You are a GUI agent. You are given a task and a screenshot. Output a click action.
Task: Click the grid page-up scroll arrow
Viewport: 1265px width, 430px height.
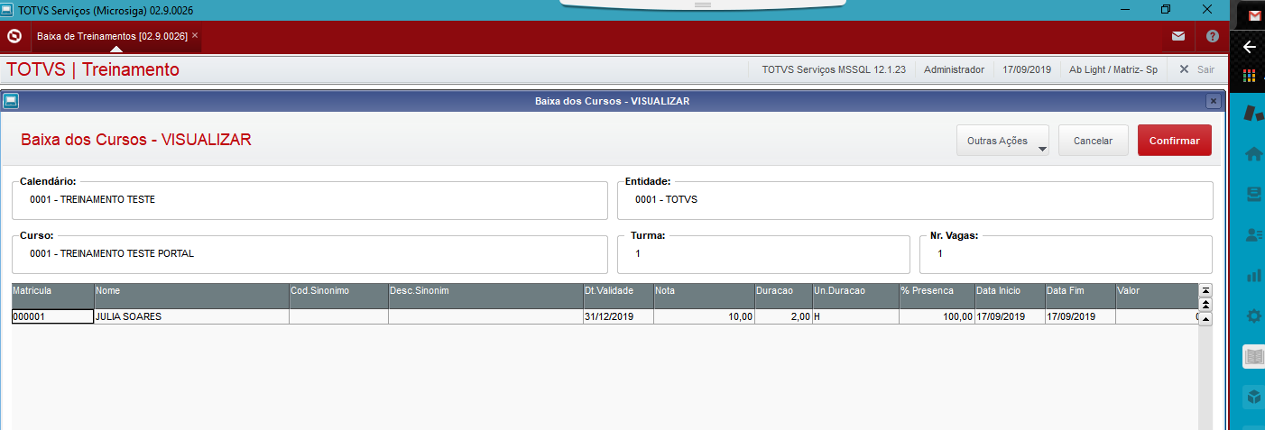pos(1205,305)
